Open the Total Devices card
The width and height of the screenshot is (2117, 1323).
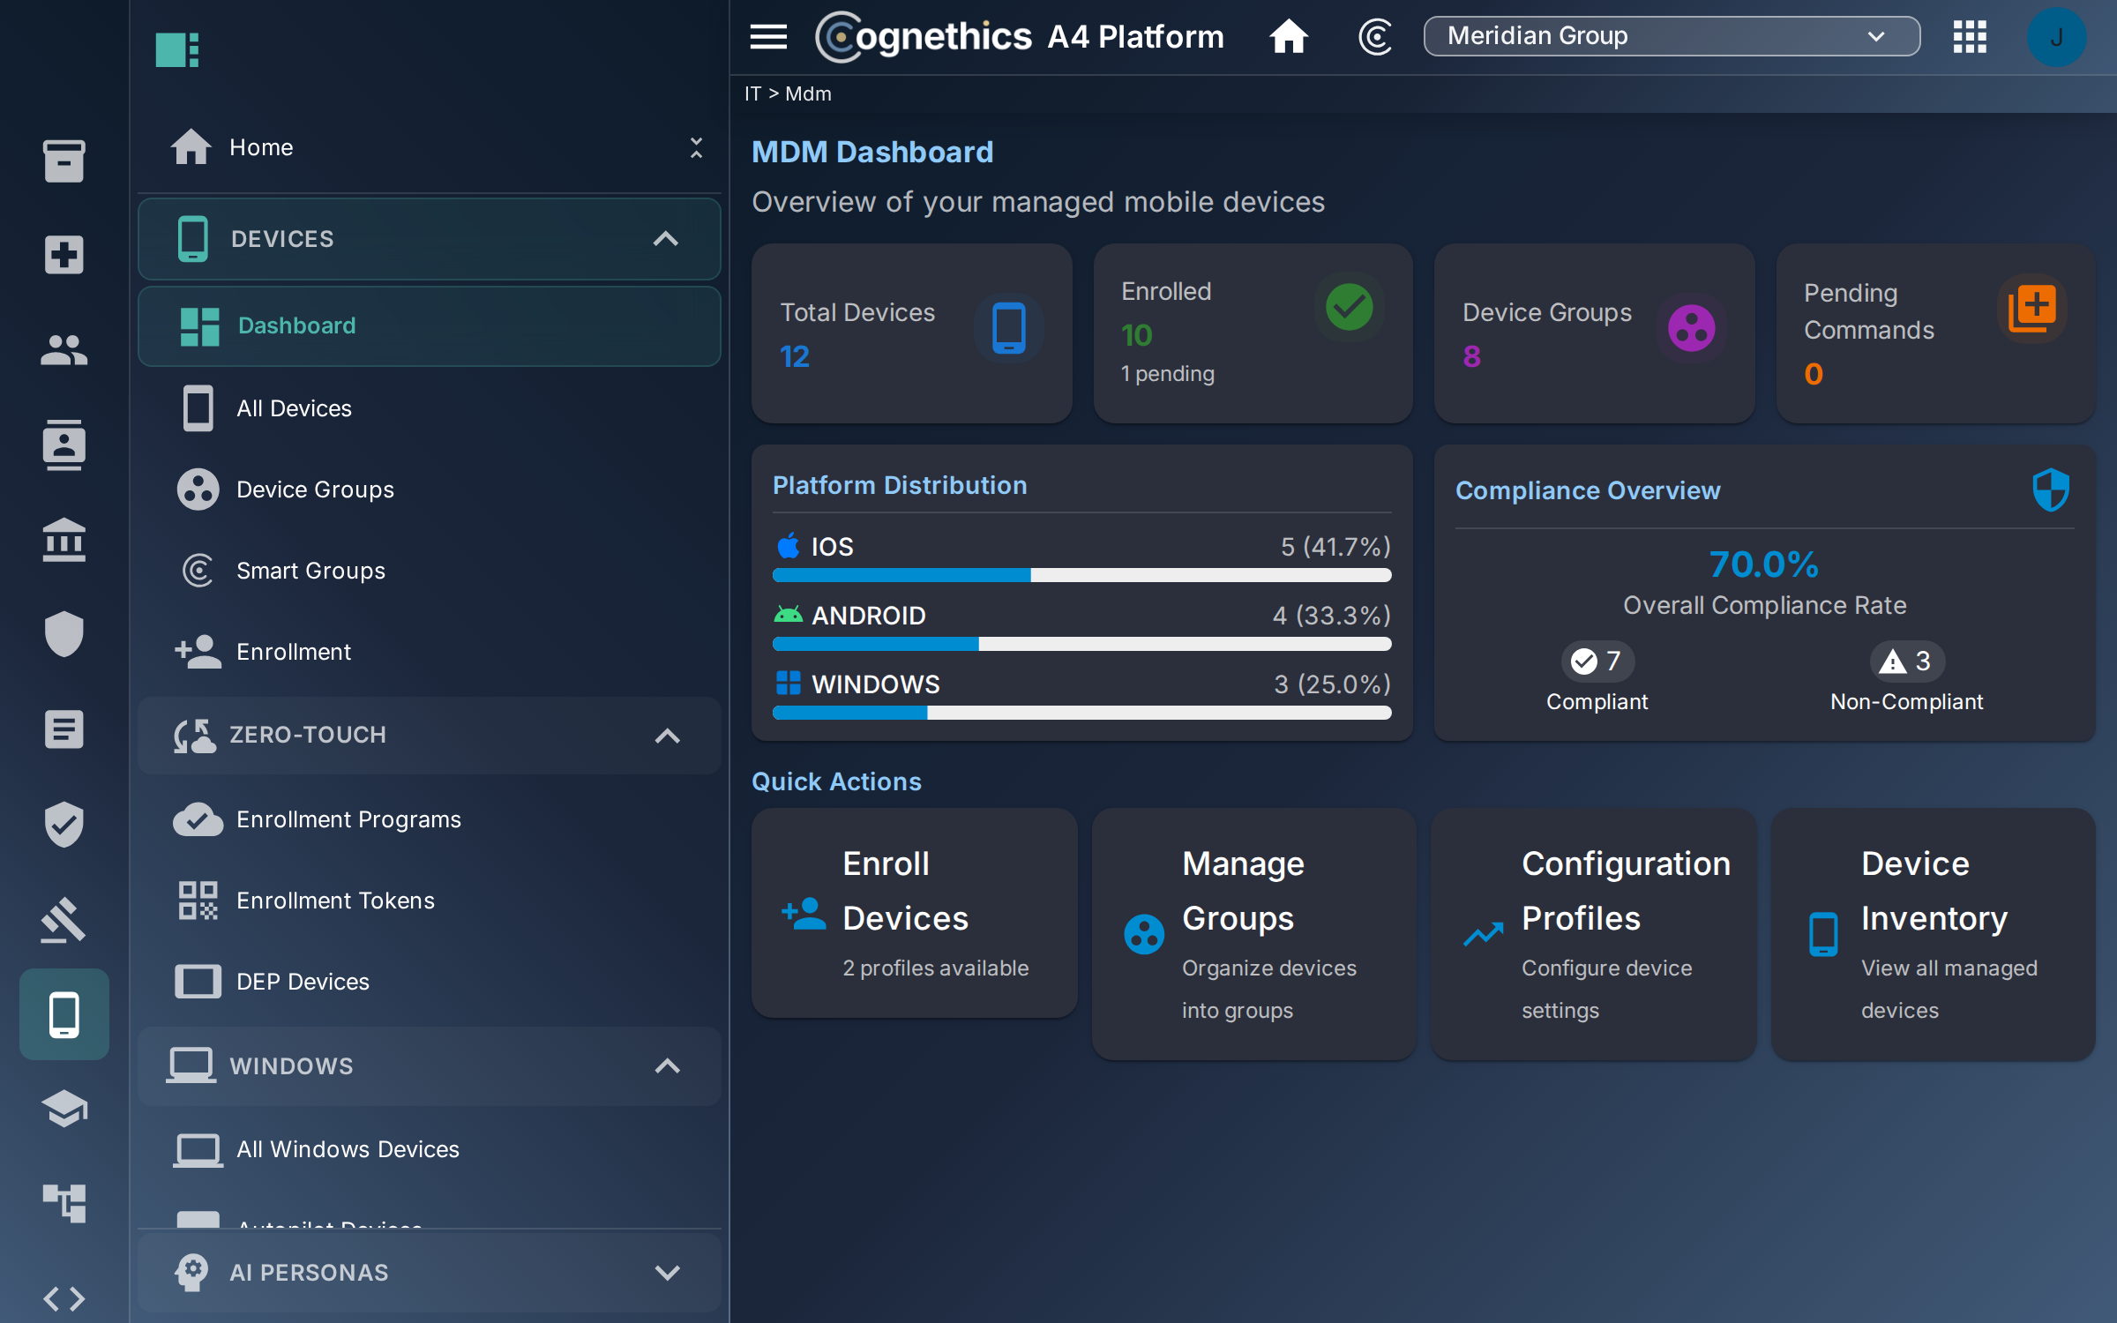coord(911,333)
